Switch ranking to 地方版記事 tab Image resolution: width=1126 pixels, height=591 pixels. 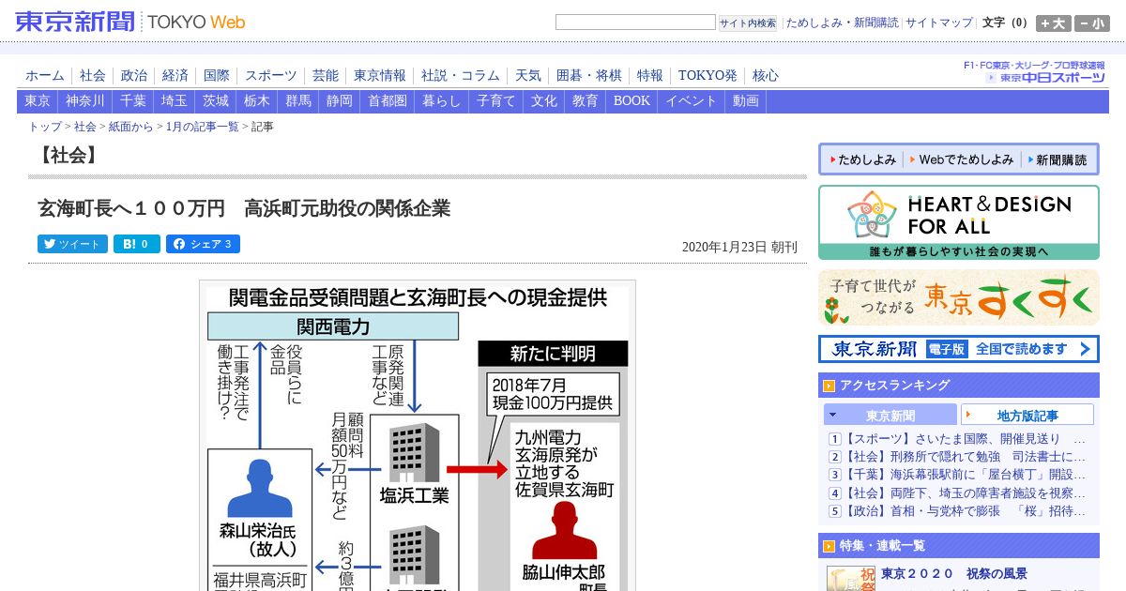[1027, 415]
